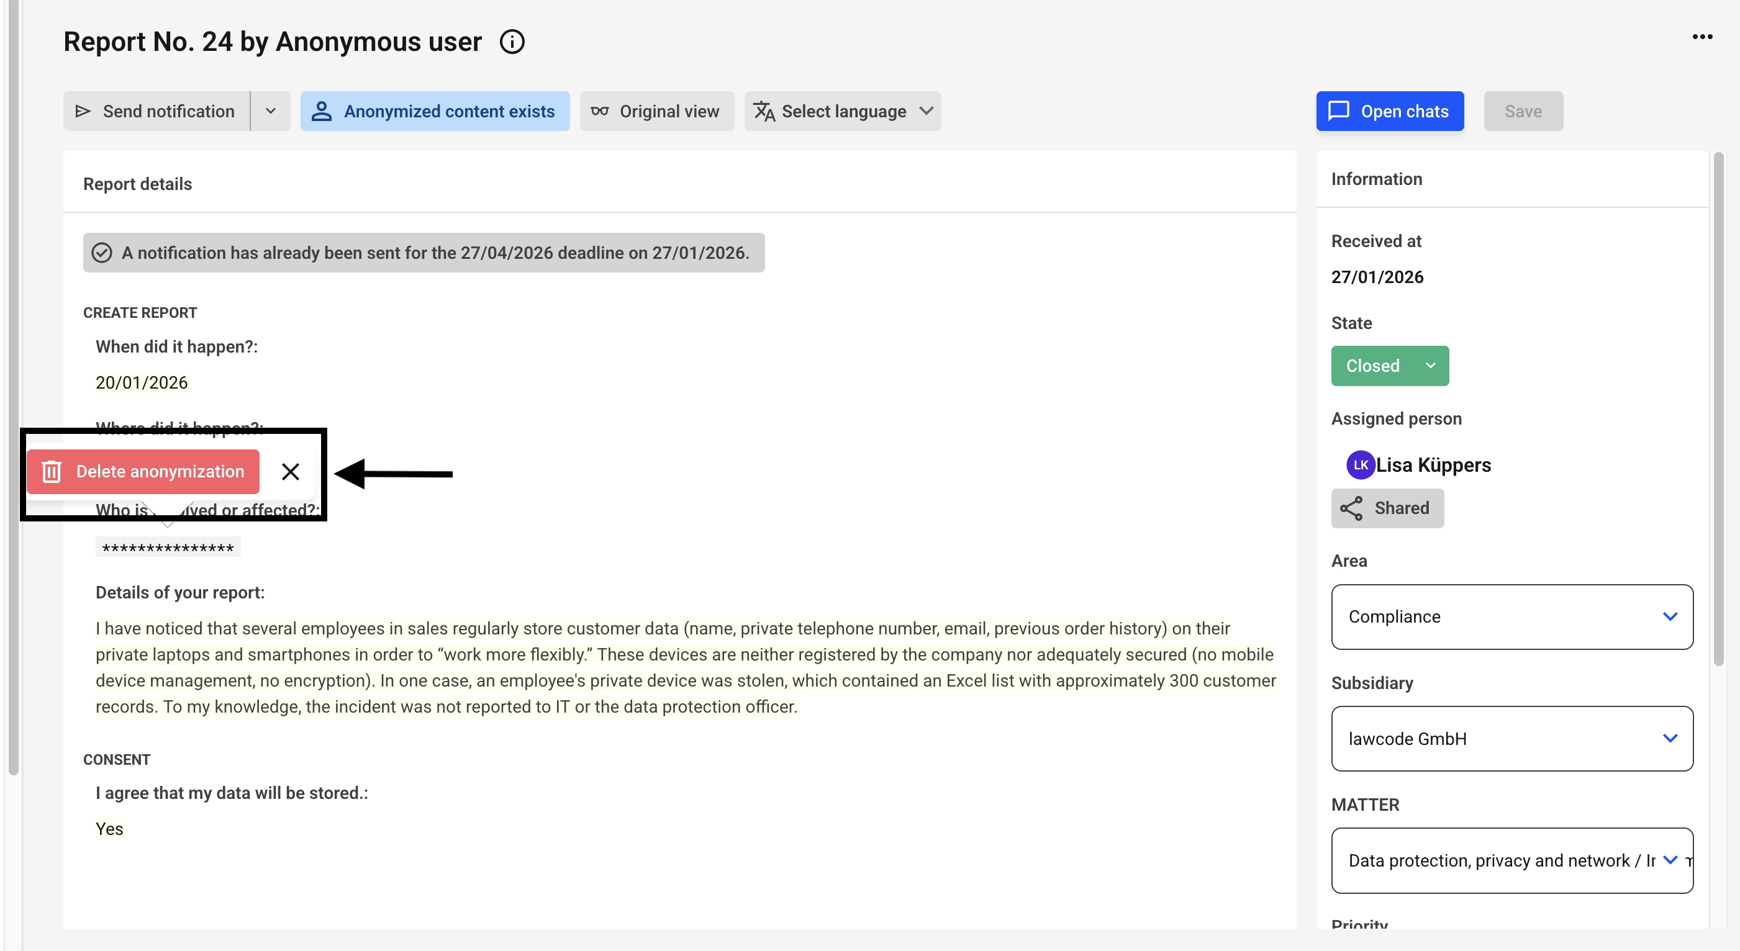Click the info icon beside report title
The width and height of the screenshot is (1740, 951).
point(512,42)
